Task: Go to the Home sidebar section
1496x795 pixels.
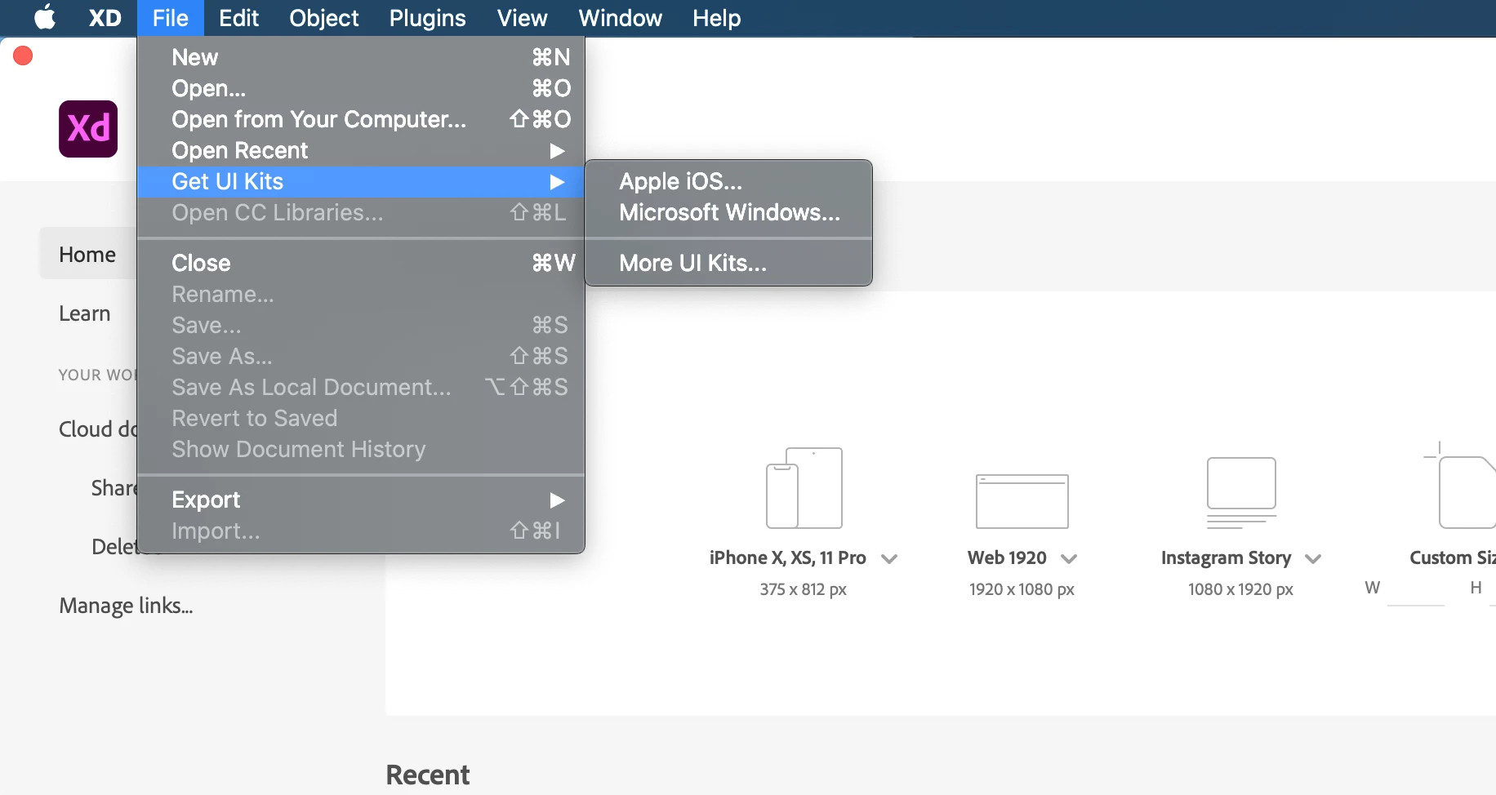Action: click(87, 254)
